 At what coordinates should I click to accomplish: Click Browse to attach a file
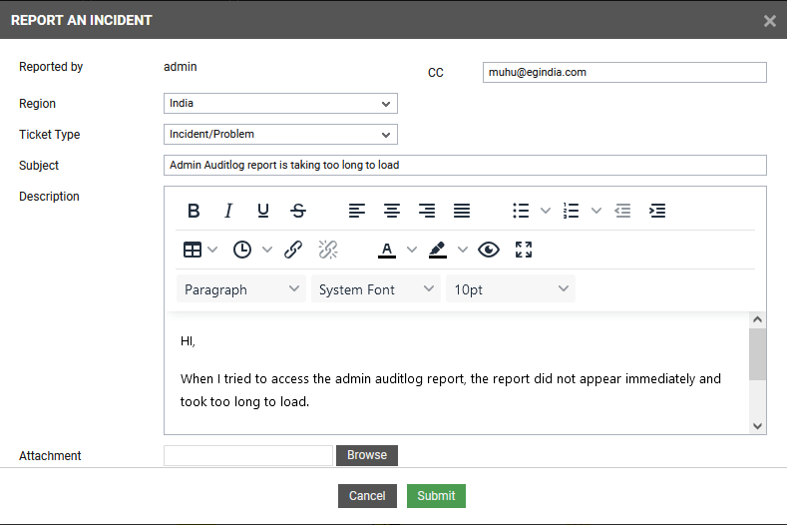click(367, 455)
